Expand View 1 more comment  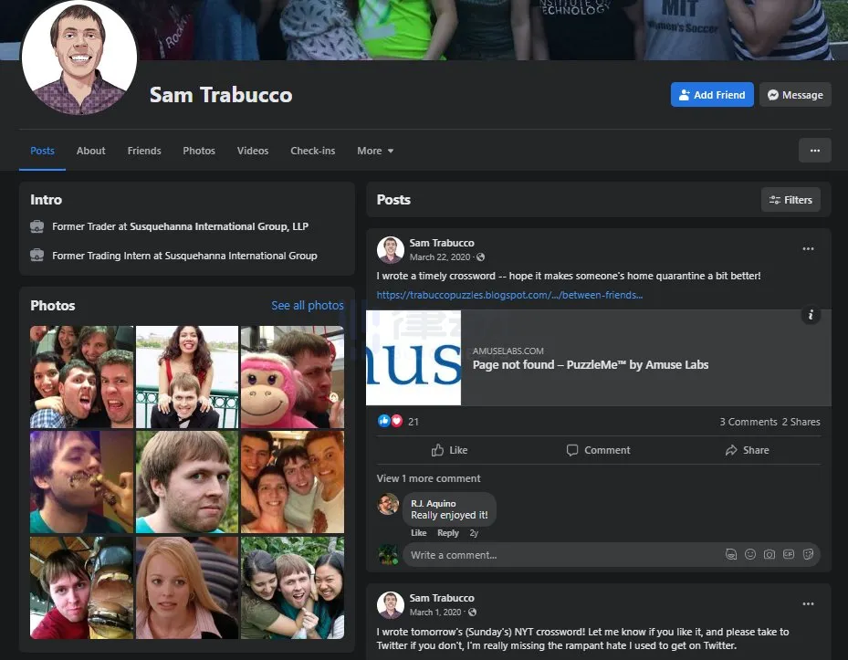(x=428, y=478)
